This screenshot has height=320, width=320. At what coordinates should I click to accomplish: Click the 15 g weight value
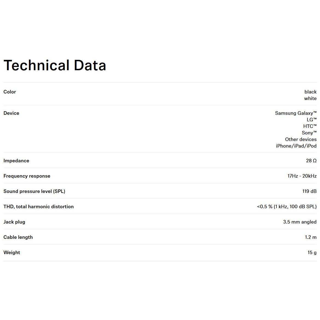312,253
